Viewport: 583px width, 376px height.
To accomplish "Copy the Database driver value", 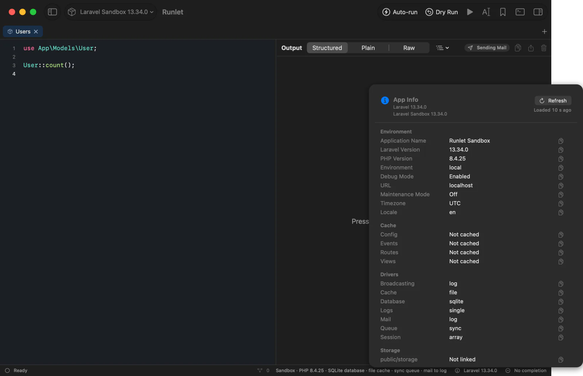I will (561, 301).
